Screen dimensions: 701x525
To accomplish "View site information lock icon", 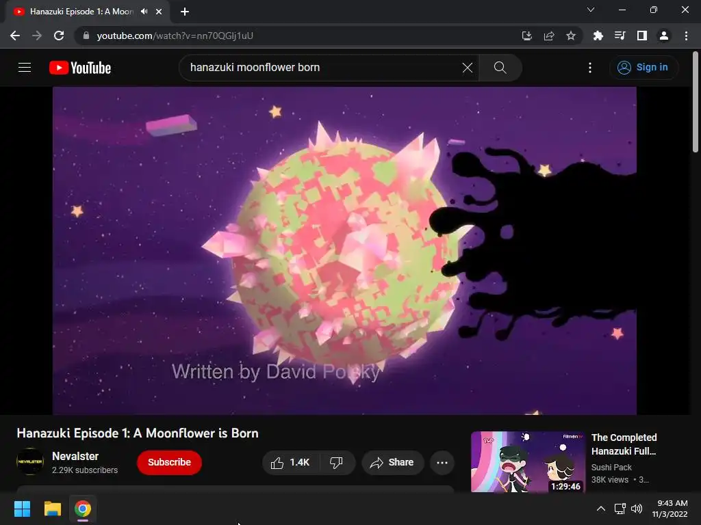I will pyautogui.click(x=86, y=36).
